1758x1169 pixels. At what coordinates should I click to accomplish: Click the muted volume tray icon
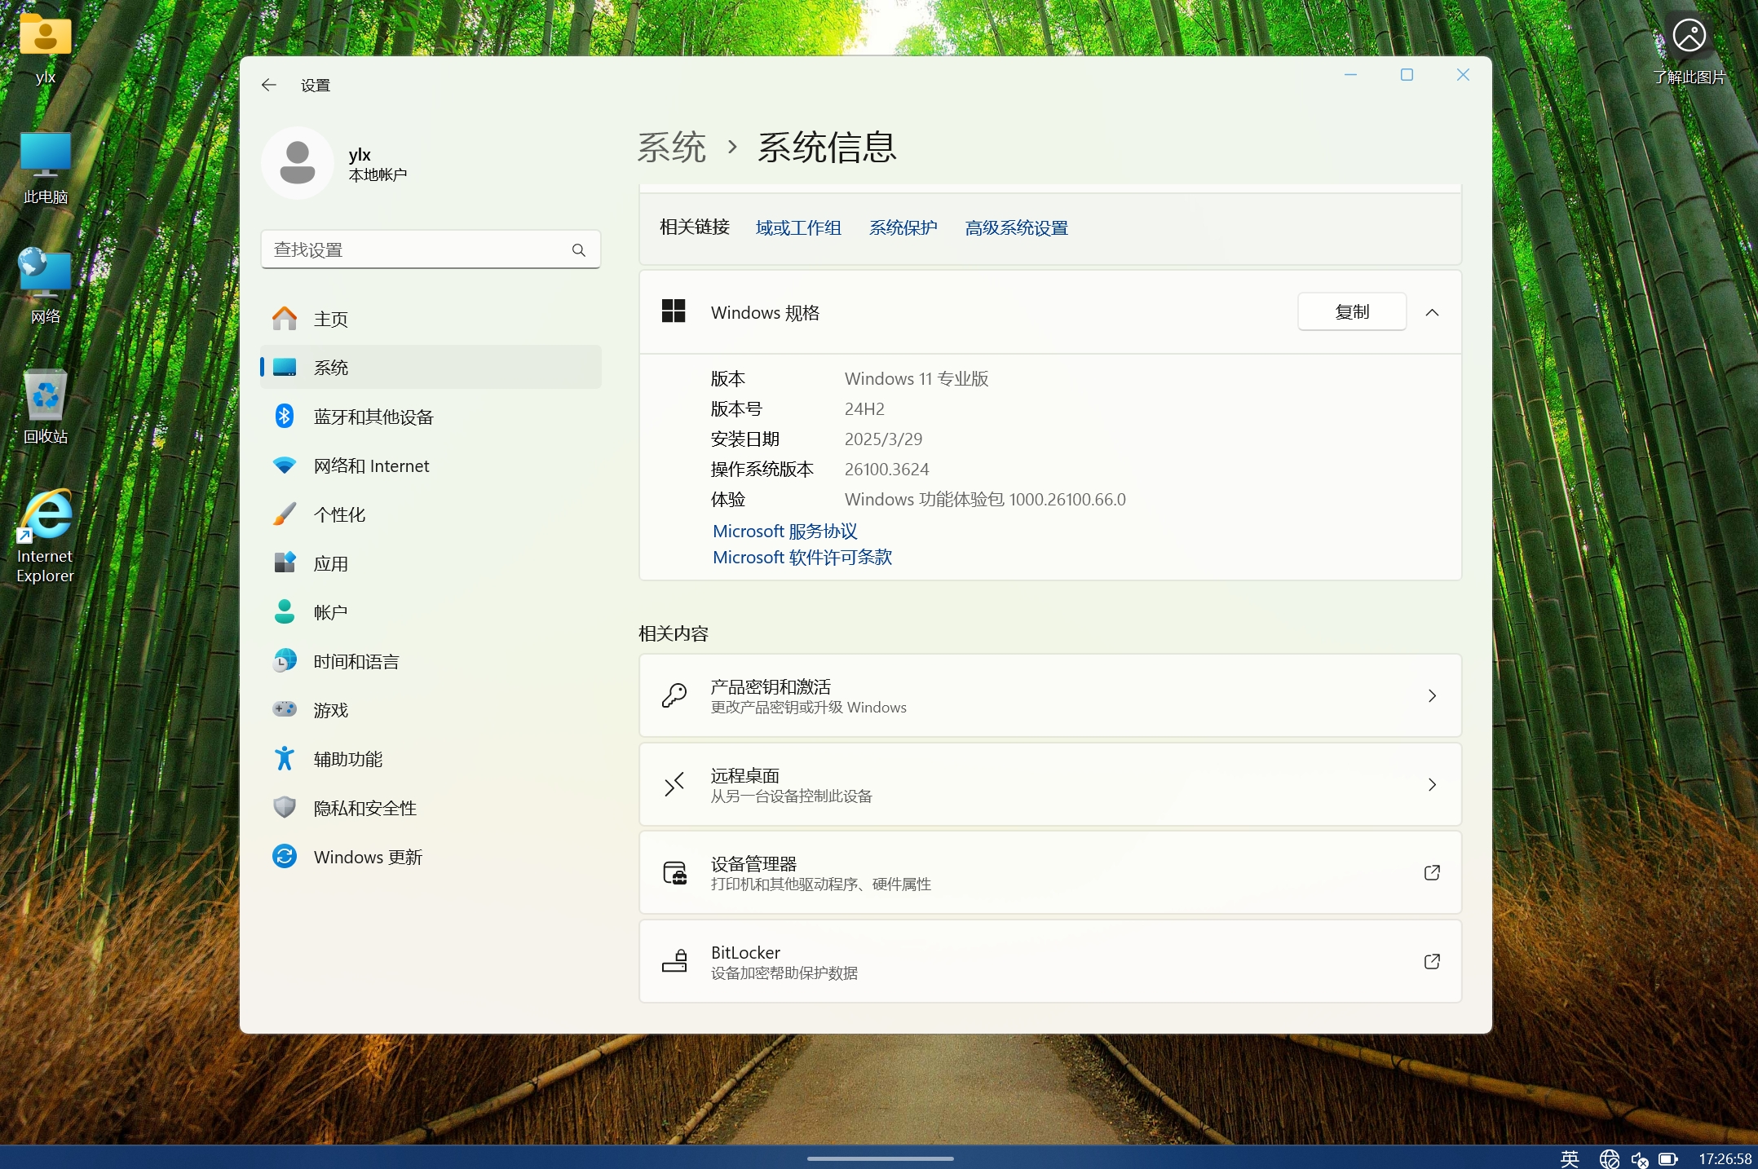pyautogui.click(x=1639, y=1159)
